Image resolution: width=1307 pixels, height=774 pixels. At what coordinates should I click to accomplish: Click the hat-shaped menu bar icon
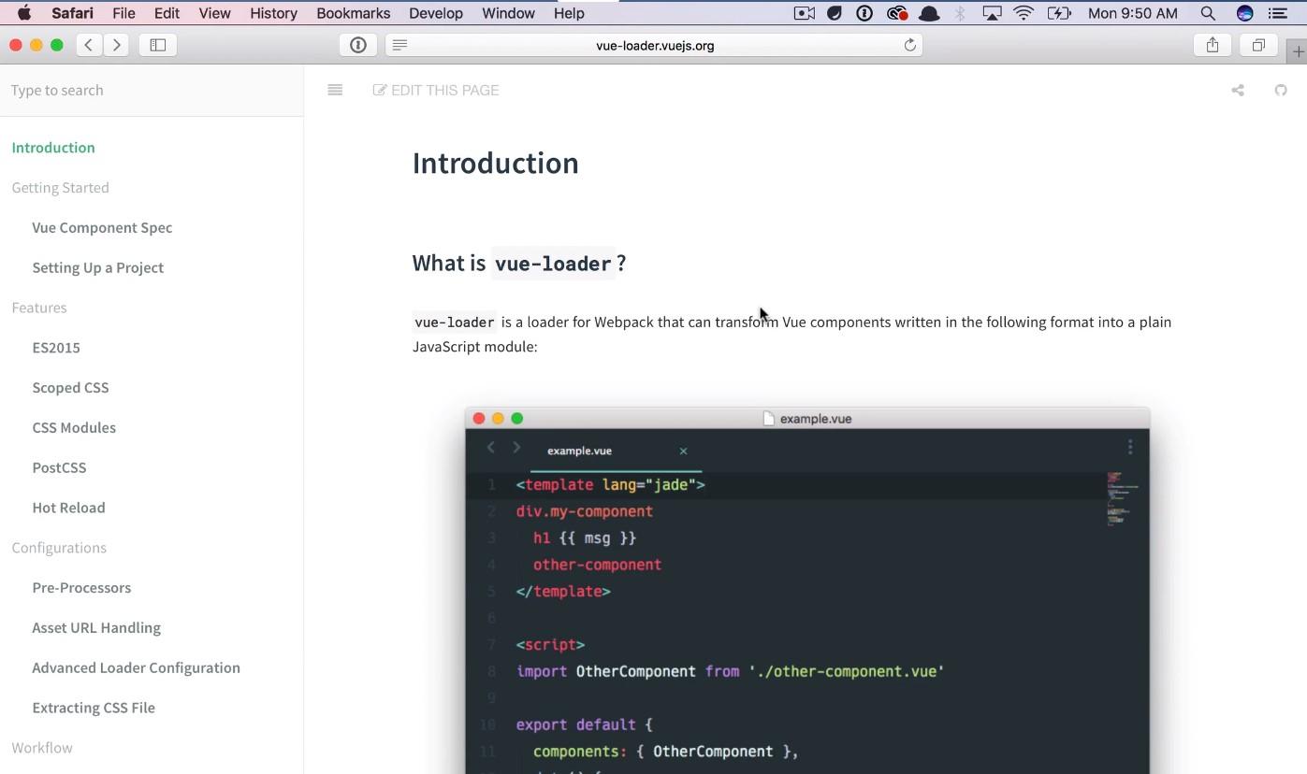click(929, 13)
